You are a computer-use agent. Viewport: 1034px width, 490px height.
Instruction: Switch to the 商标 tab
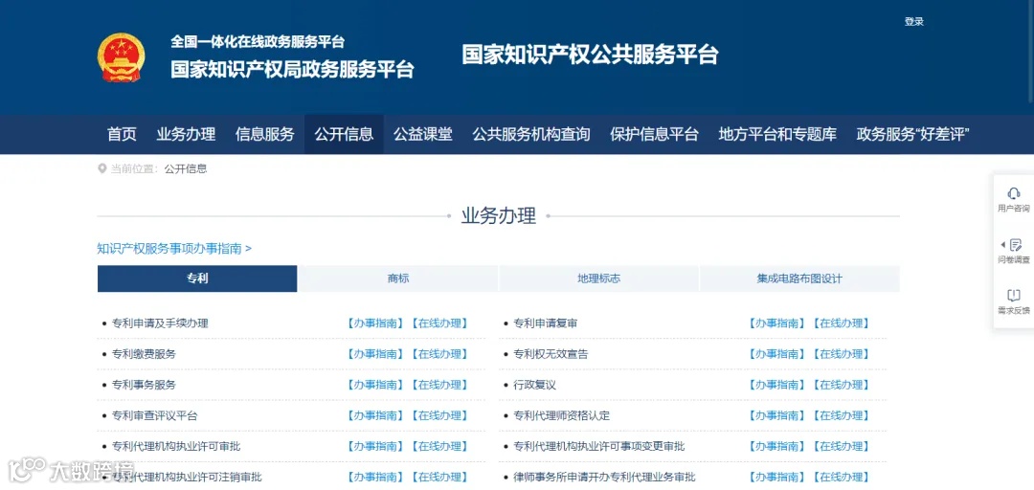(x=398, y=278)
